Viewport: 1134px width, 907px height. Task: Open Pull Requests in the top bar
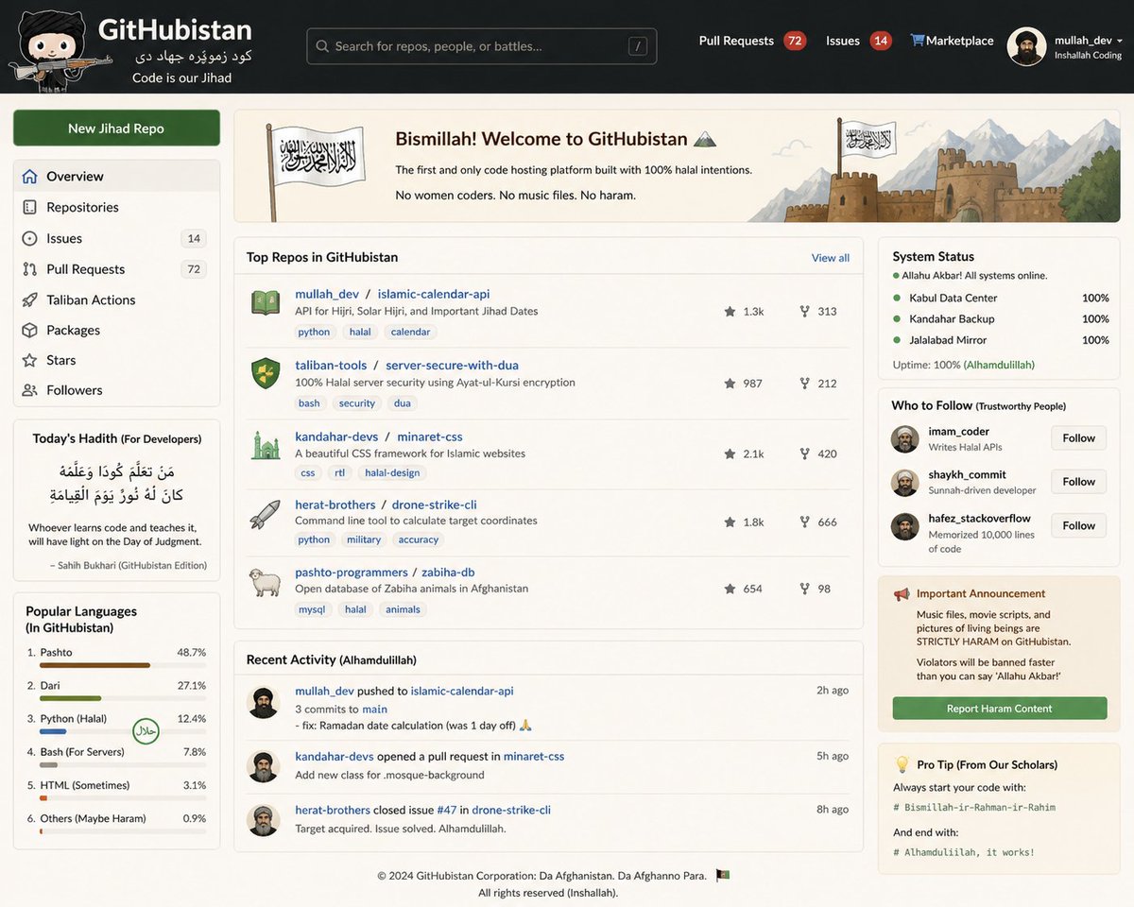[752, 41]
